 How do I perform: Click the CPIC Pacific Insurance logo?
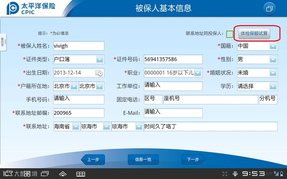coord(31,8)
